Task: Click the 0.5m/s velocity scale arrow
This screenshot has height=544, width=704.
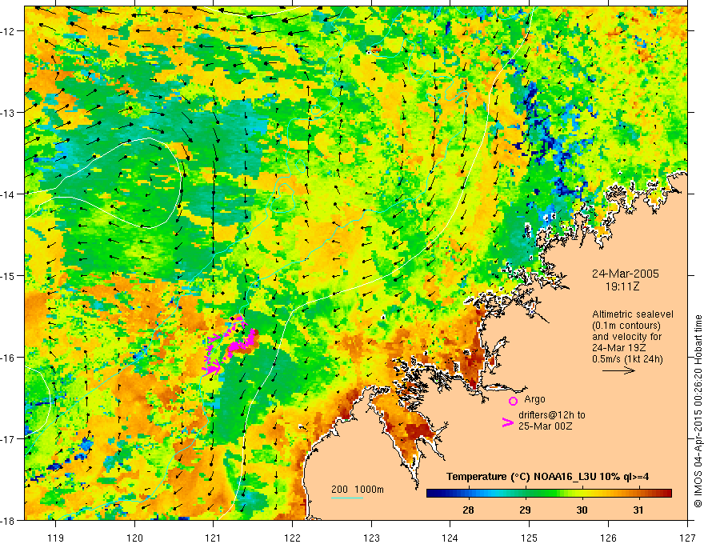Action: [618, 370]
